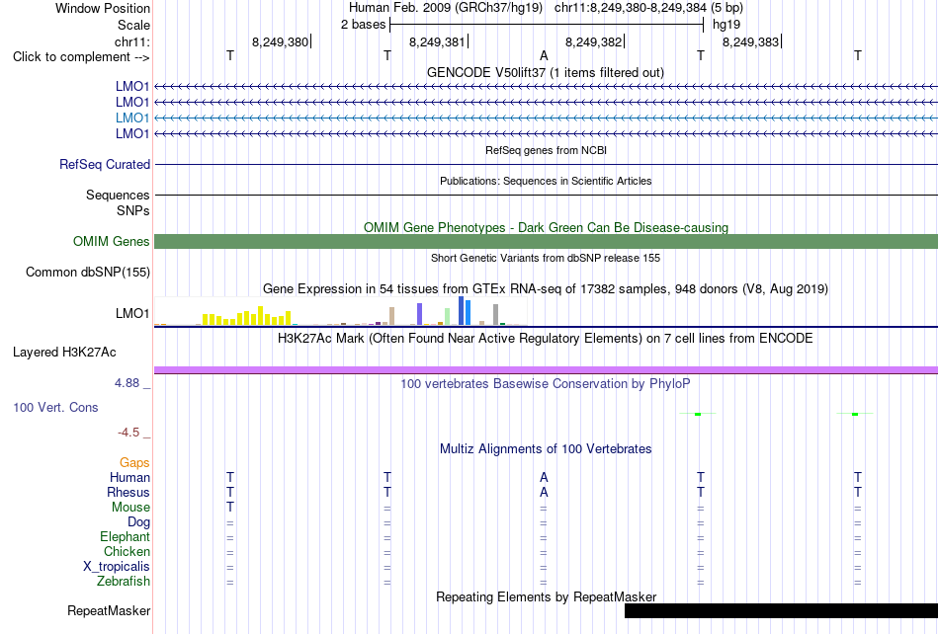The width and height of the screenshot is (939, 634).
Task: Open 'Multiz Alignments of 100 Vertebrates' title
Action: (x=546, y=448)
